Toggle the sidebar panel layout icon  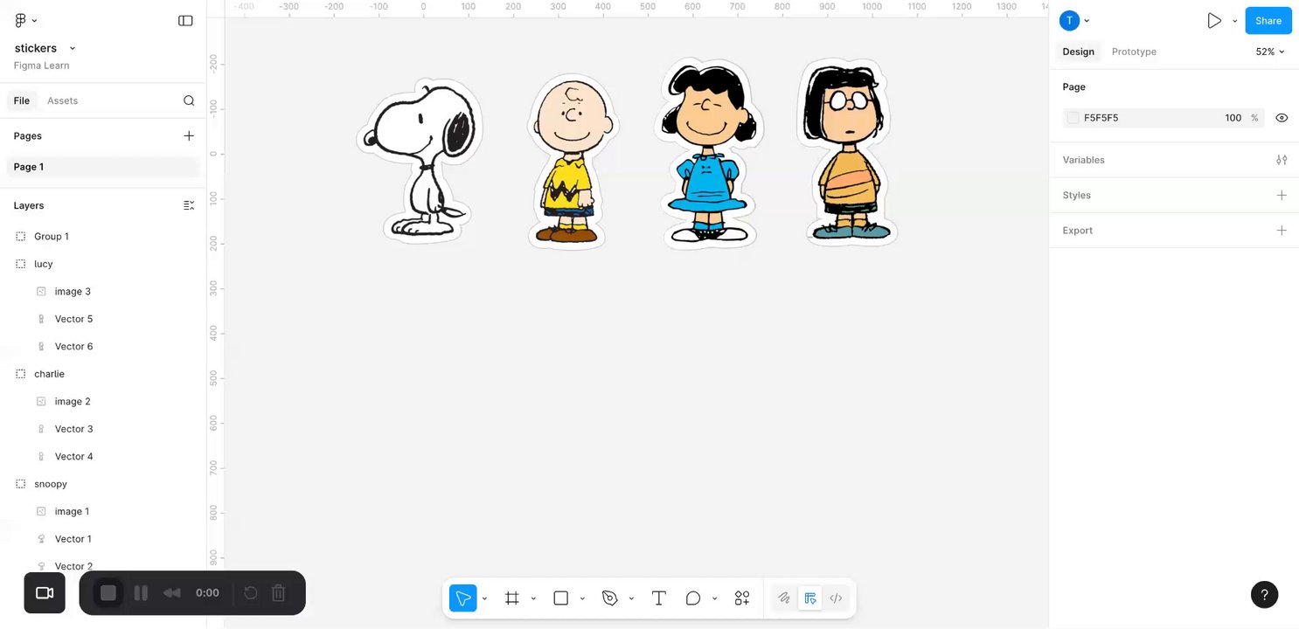point(185,20)
